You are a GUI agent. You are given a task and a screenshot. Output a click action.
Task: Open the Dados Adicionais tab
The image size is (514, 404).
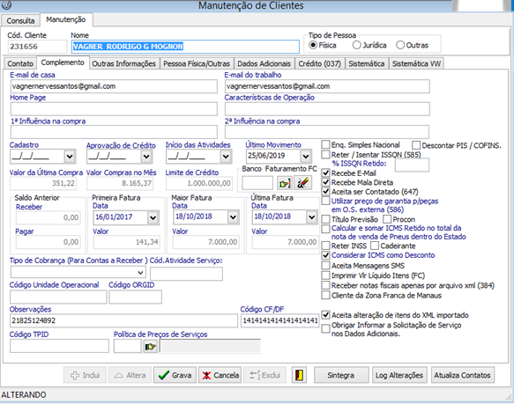264,63
